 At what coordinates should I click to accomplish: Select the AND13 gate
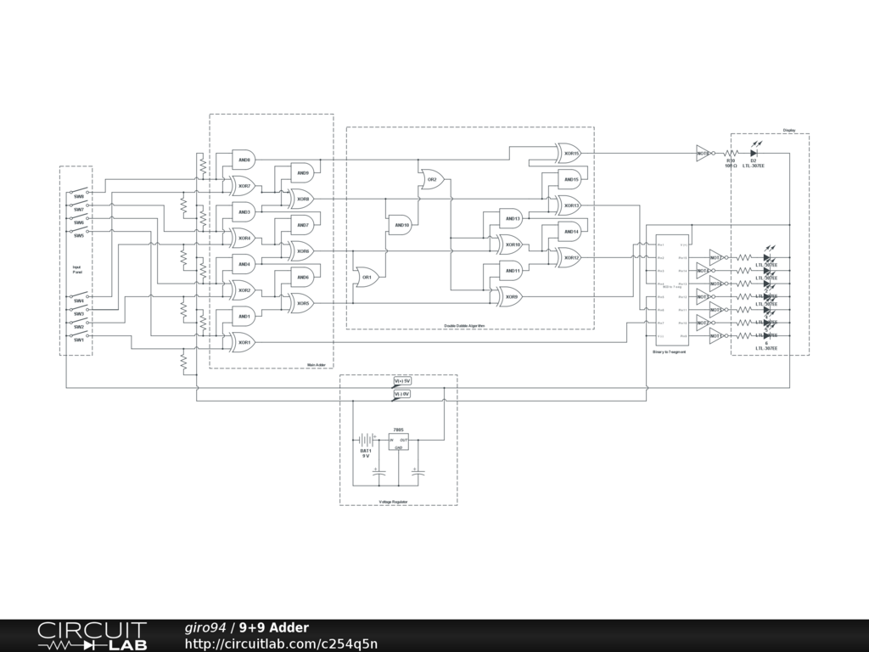click(x=511, y=218)
